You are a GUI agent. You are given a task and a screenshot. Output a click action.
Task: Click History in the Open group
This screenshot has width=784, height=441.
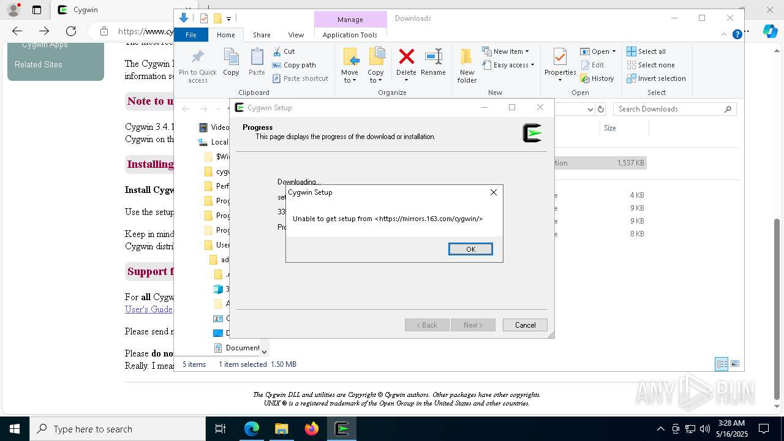coord(597,78)
